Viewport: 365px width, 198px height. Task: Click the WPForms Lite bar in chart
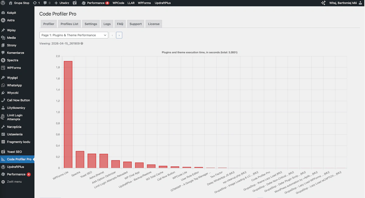pyautogui.click(x=68, y=114)
